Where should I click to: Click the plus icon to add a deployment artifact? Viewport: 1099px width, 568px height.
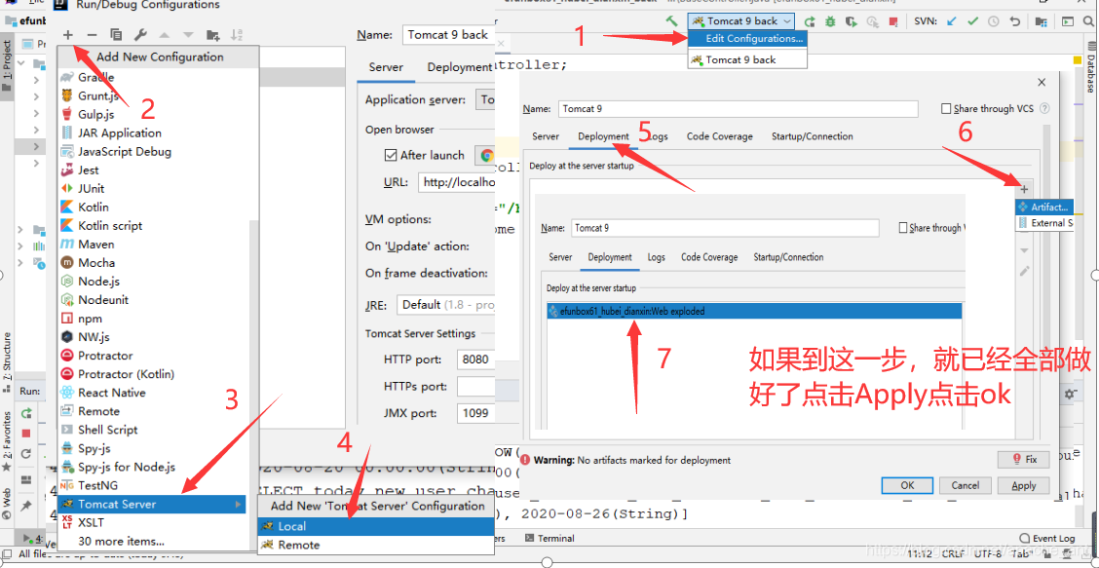(1024, 189)
